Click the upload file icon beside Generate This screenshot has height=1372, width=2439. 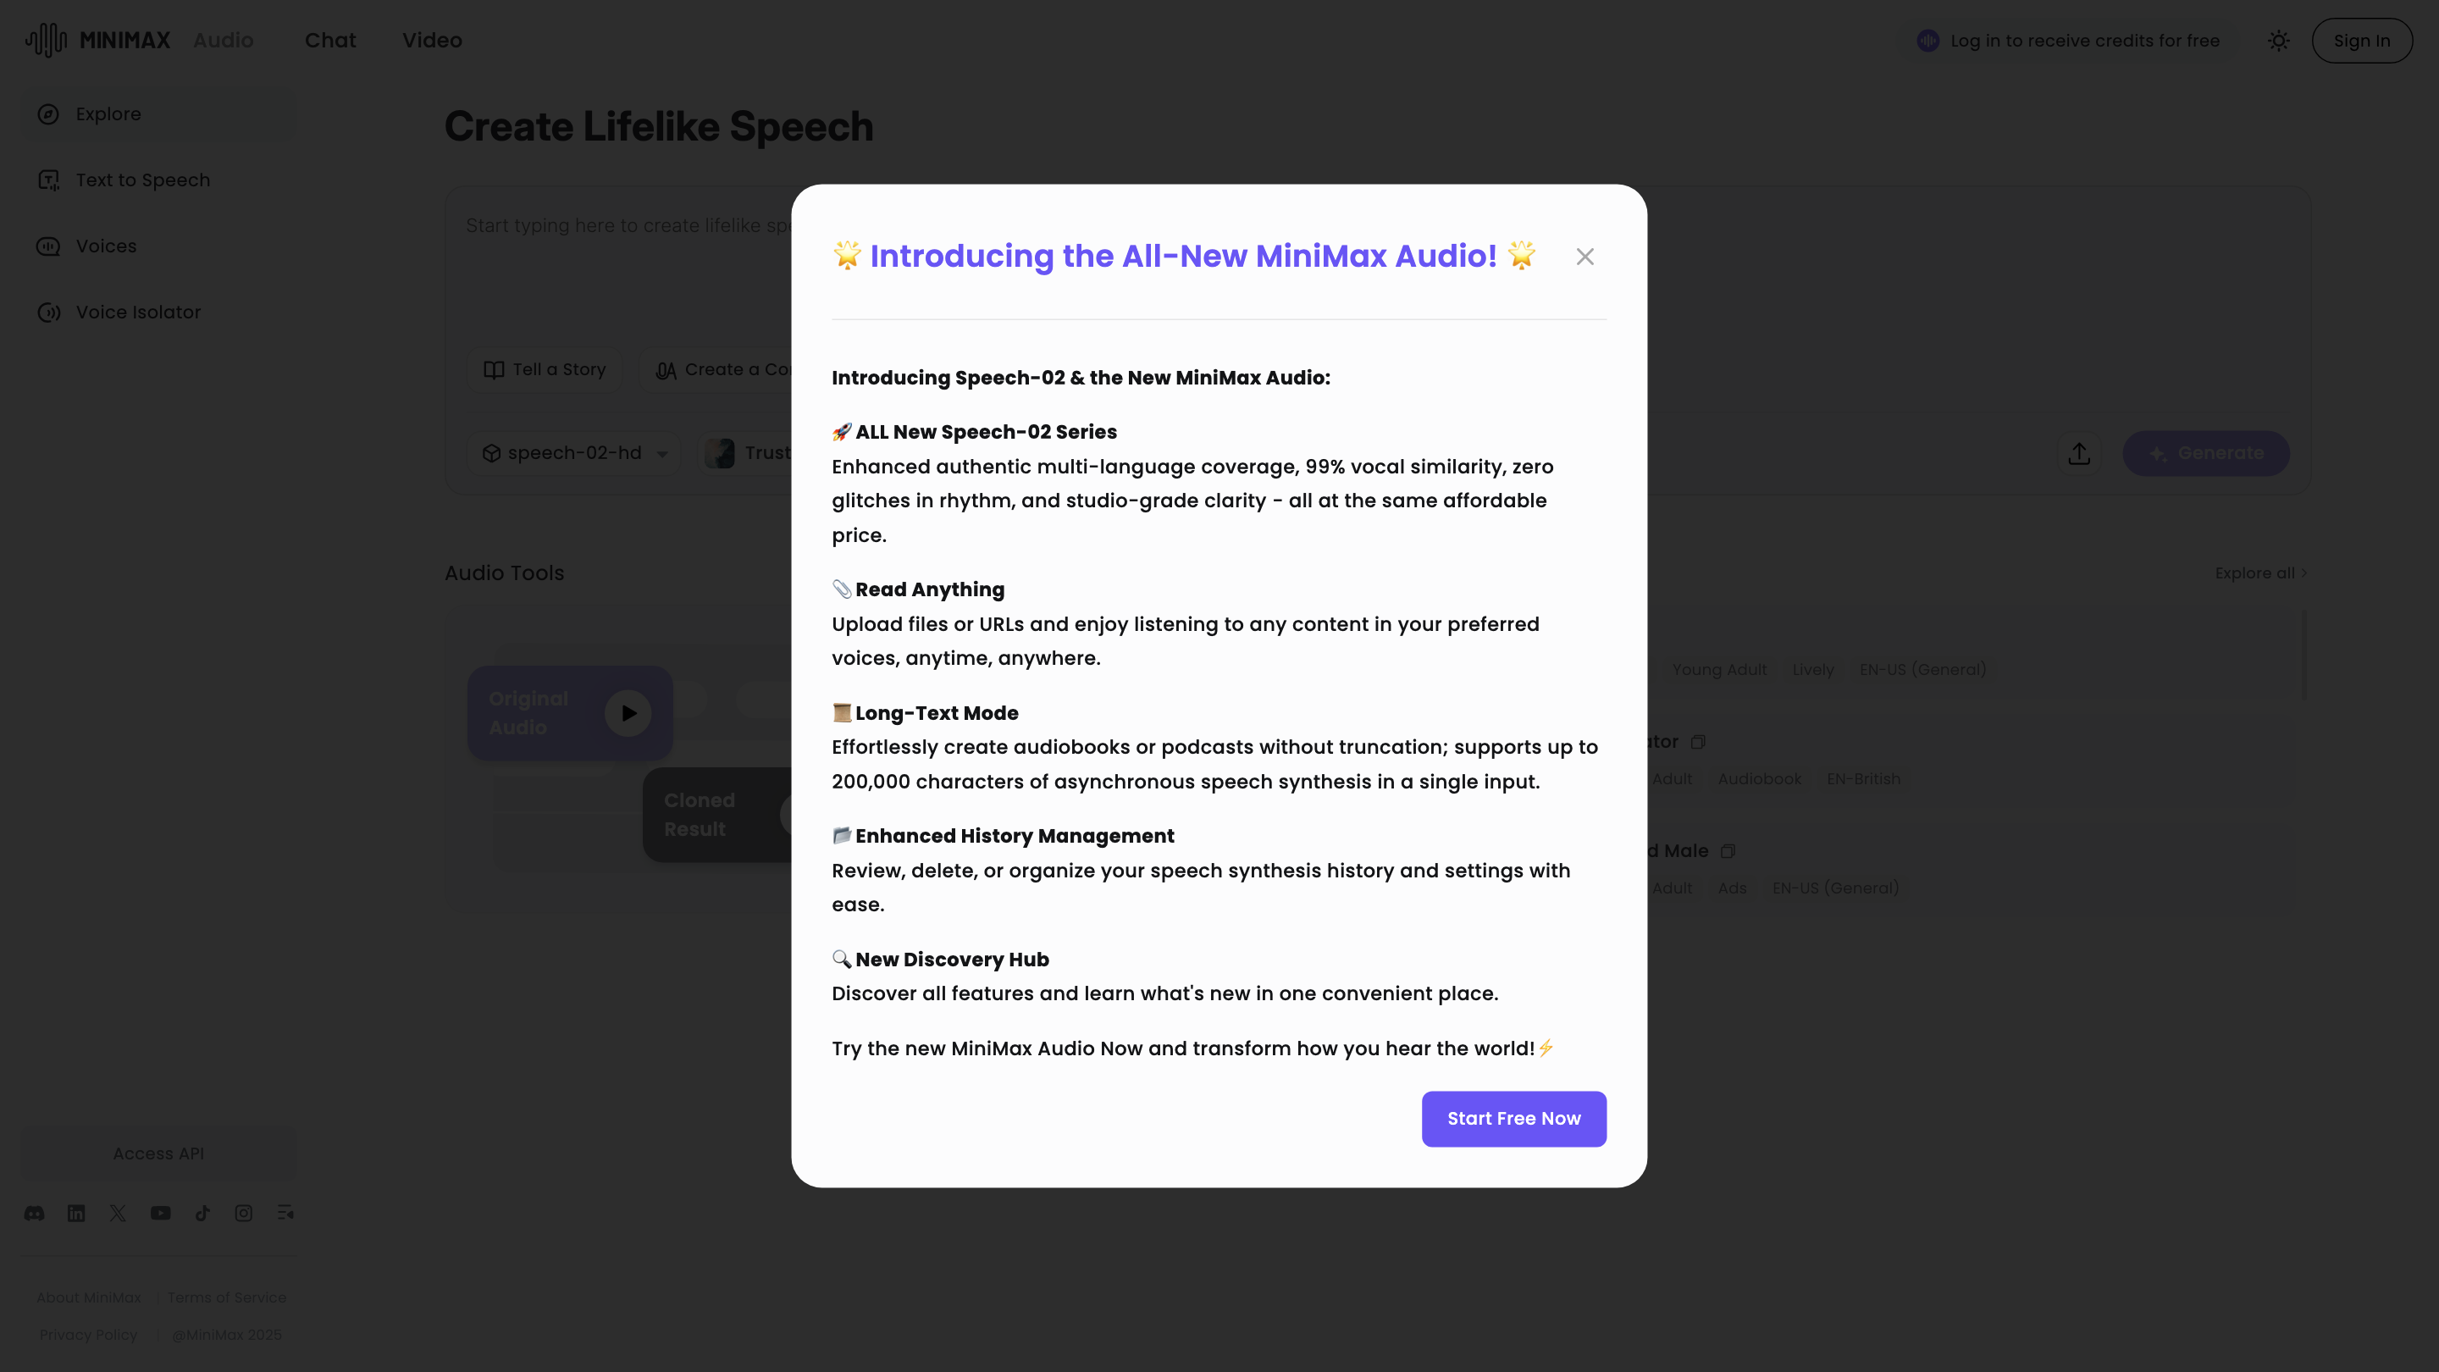point(2078,454)
